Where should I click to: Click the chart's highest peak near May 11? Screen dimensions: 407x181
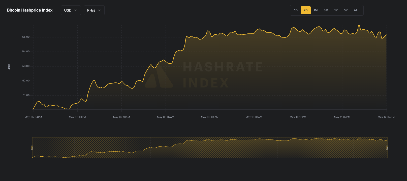pos(359,25)
